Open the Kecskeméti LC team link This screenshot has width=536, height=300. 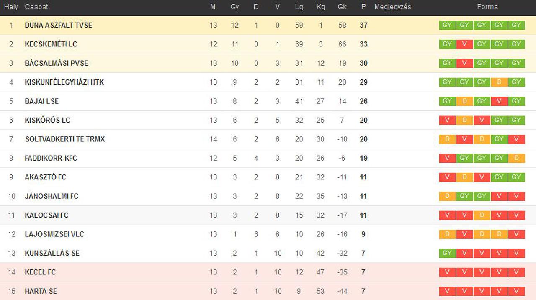tap(51, 44)
